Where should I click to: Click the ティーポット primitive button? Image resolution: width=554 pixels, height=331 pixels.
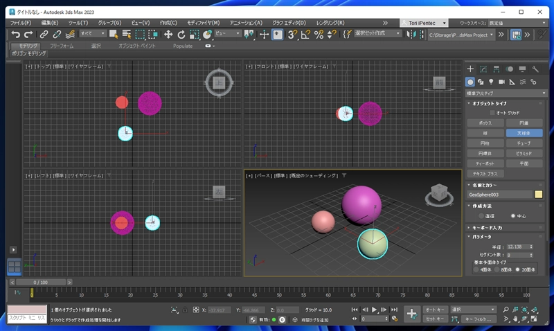[485, 164]
